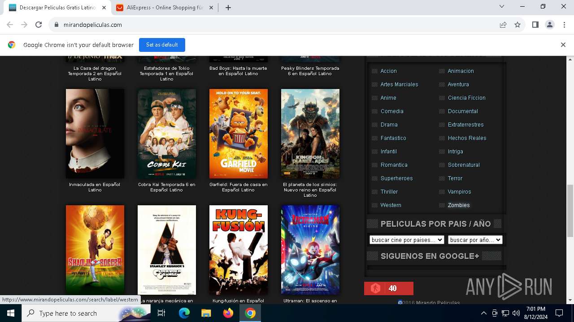Open Fantastico genre link
The image size is (574, 322).
coord(393,138)
